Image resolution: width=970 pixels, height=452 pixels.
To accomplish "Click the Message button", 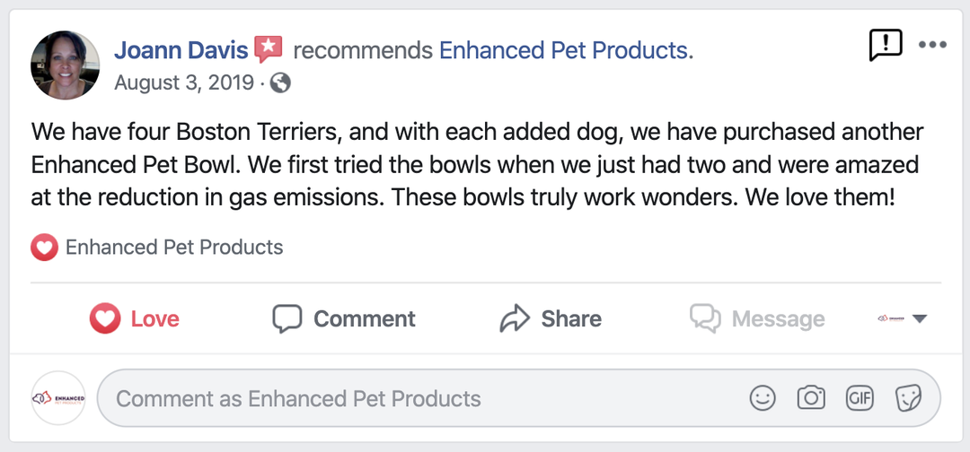I will 757,318.
